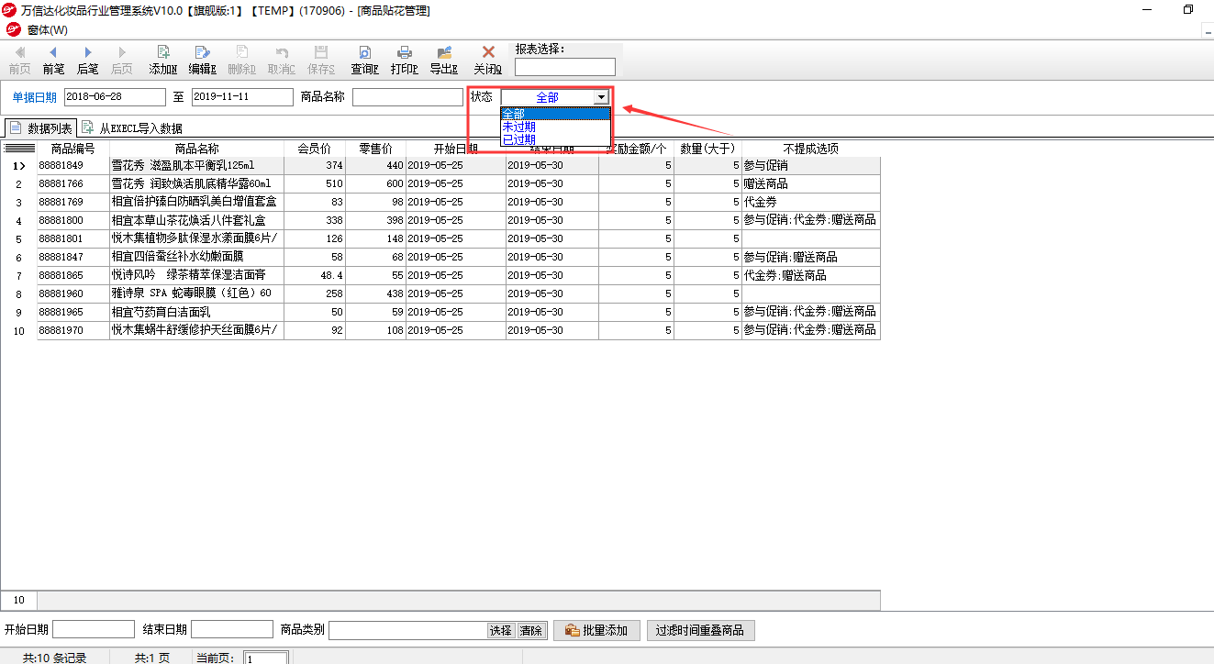Click the 会员价 column header
1214x664 pixels.
315,149
